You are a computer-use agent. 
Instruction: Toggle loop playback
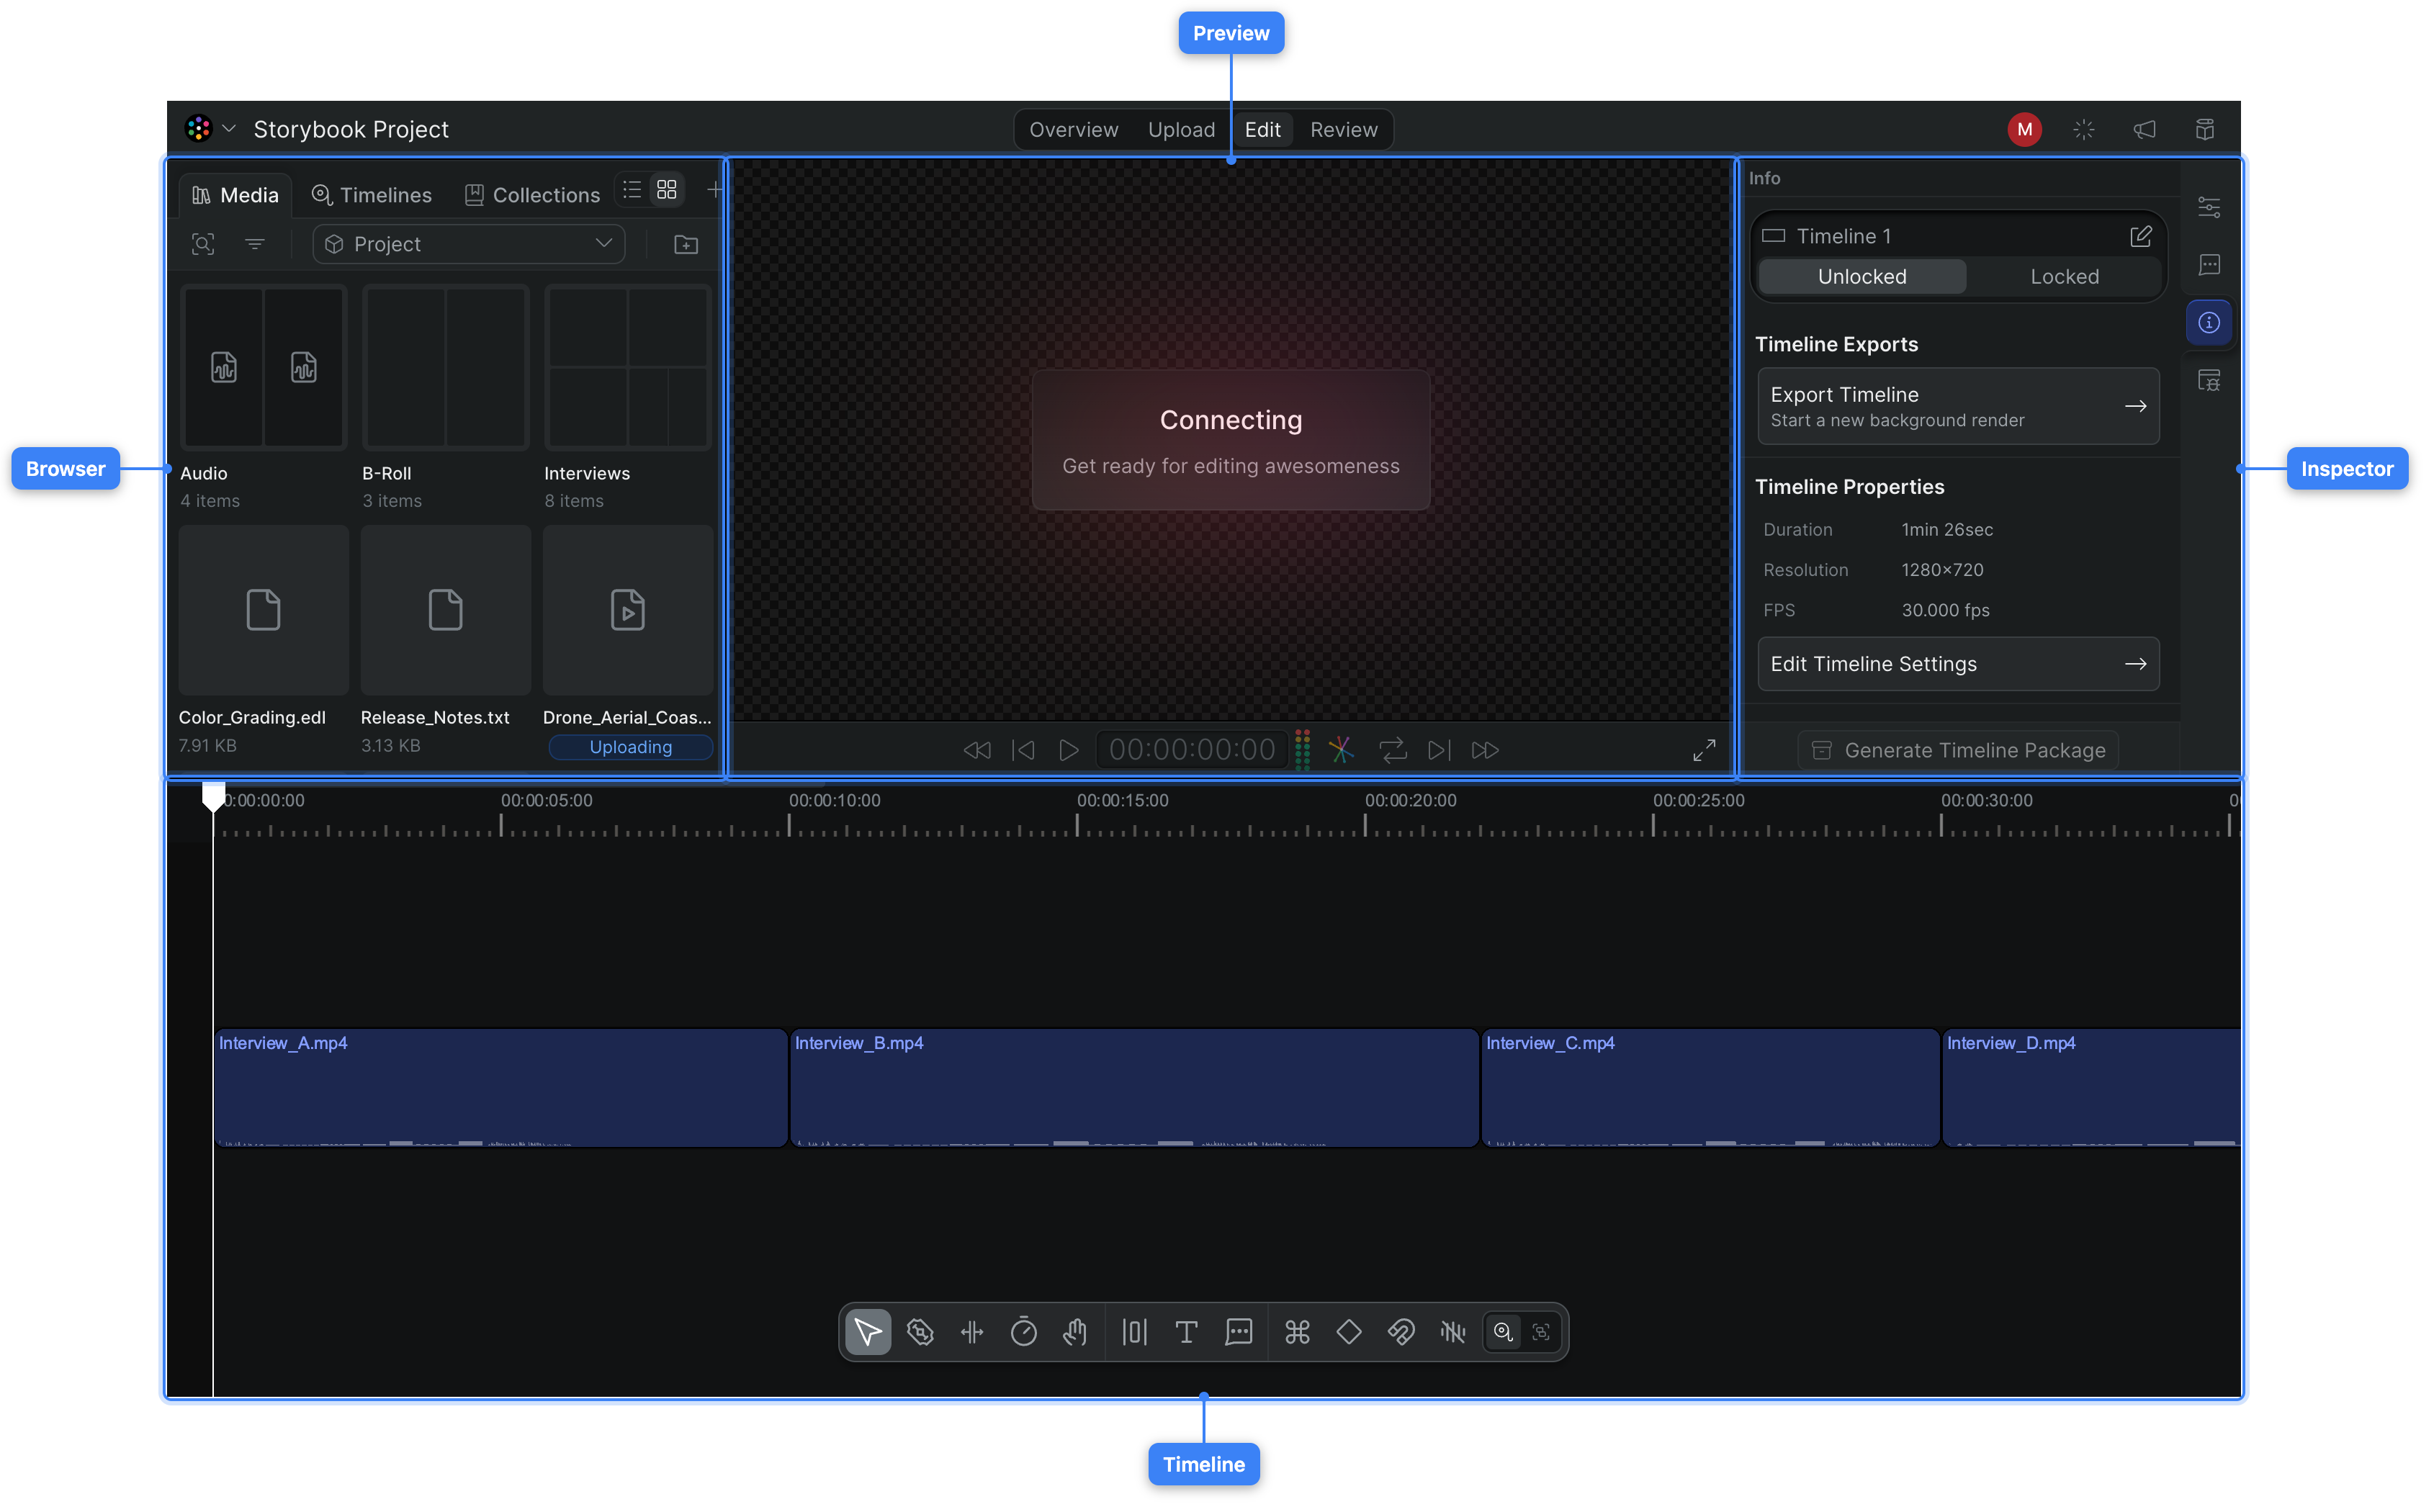point(1392,750)
